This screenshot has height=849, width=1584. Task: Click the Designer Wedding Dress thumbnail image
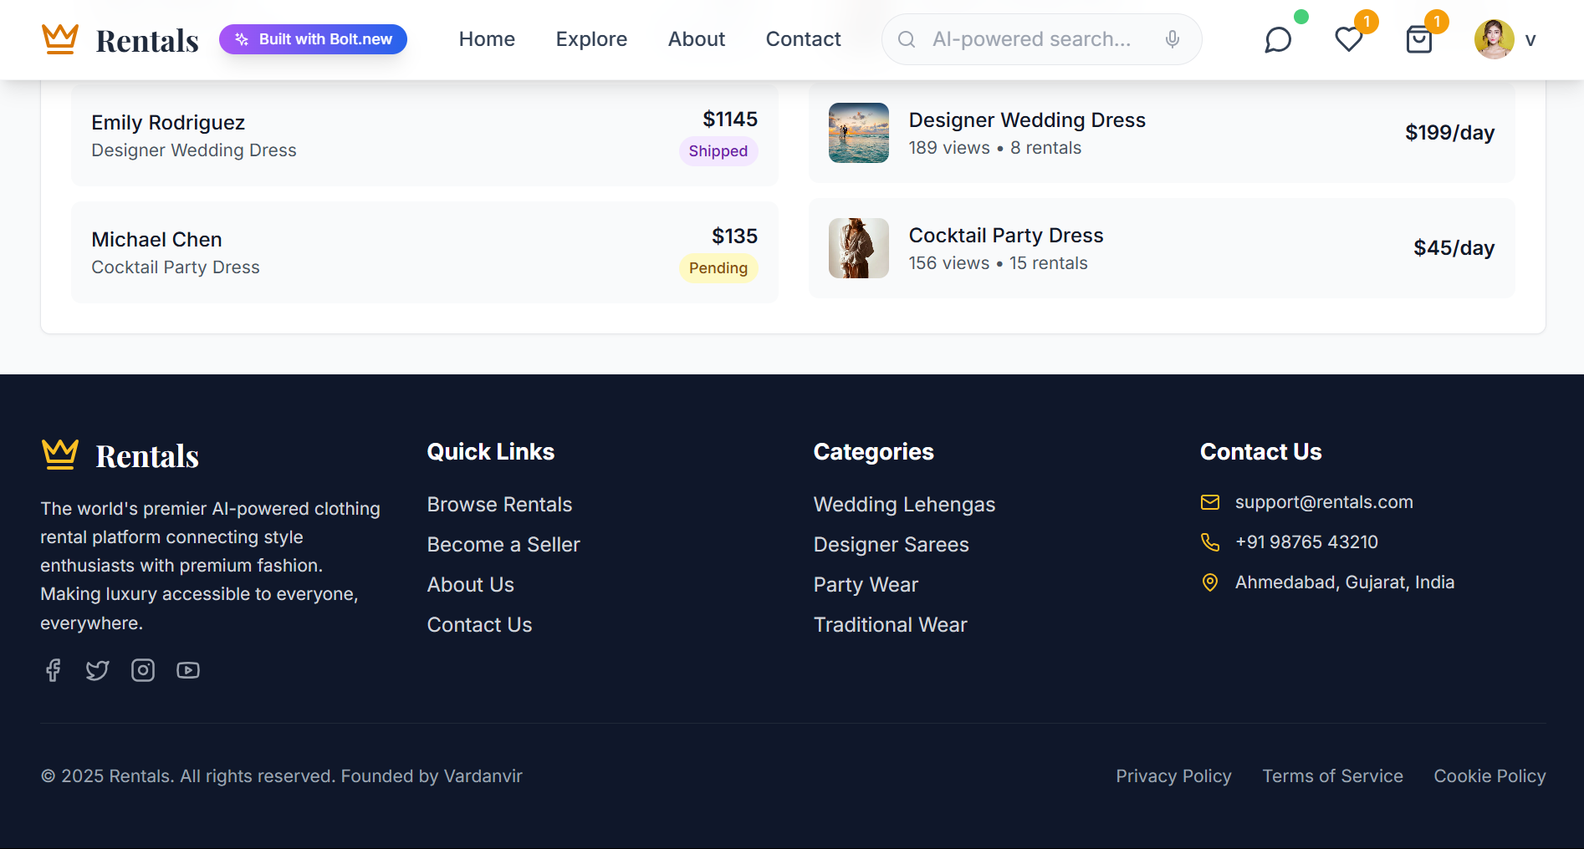859,133
